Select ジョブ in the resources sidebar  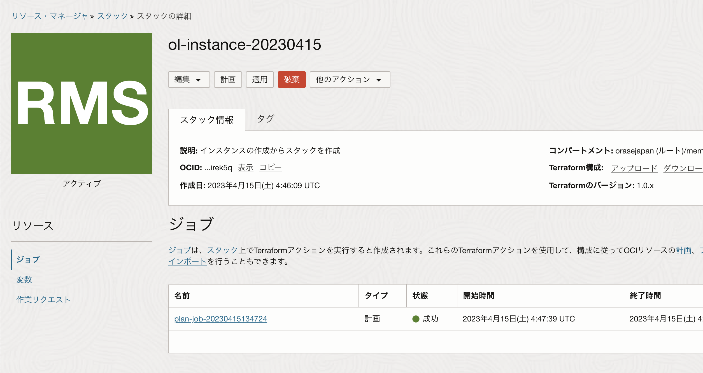(x=27, y=260)
